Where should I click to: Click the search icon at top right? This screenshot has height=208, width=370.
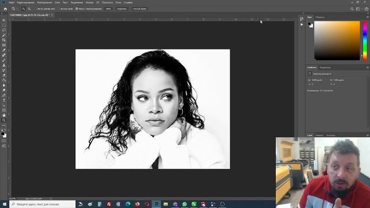pos(352,9)
